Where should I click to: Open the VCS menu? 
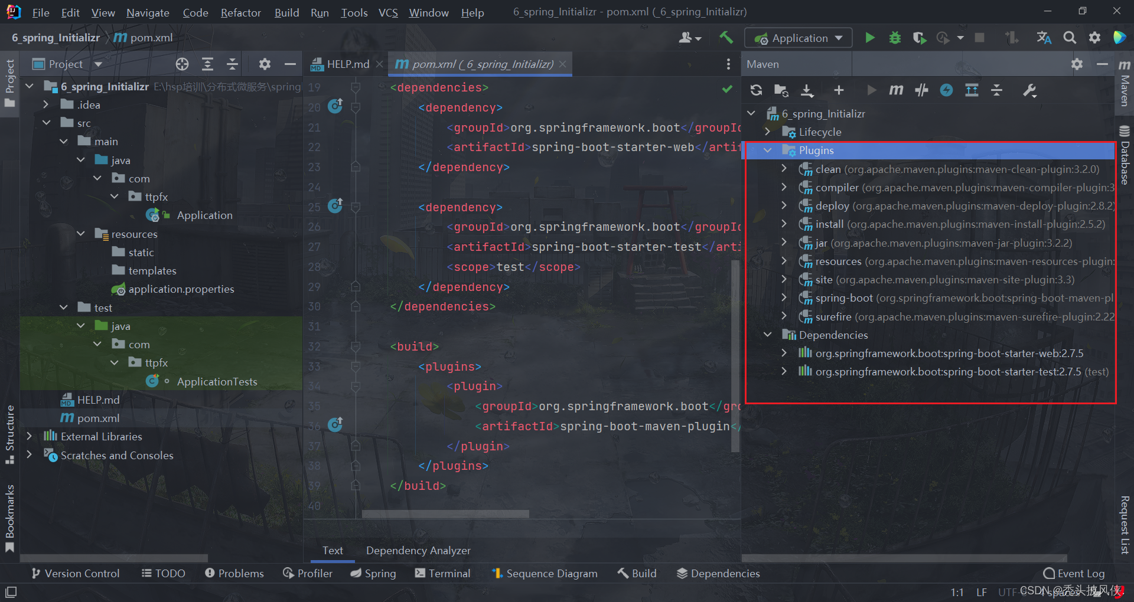pos(388,12)
